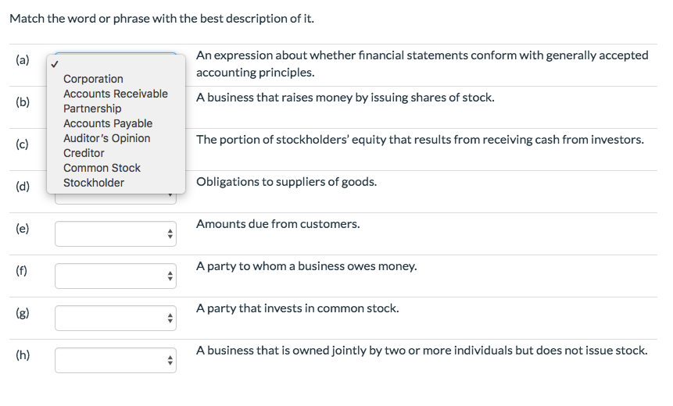Expand the row (f) answer dropdown
The width and height of the screenshot is (673, 406).
[x=116, y=276]
